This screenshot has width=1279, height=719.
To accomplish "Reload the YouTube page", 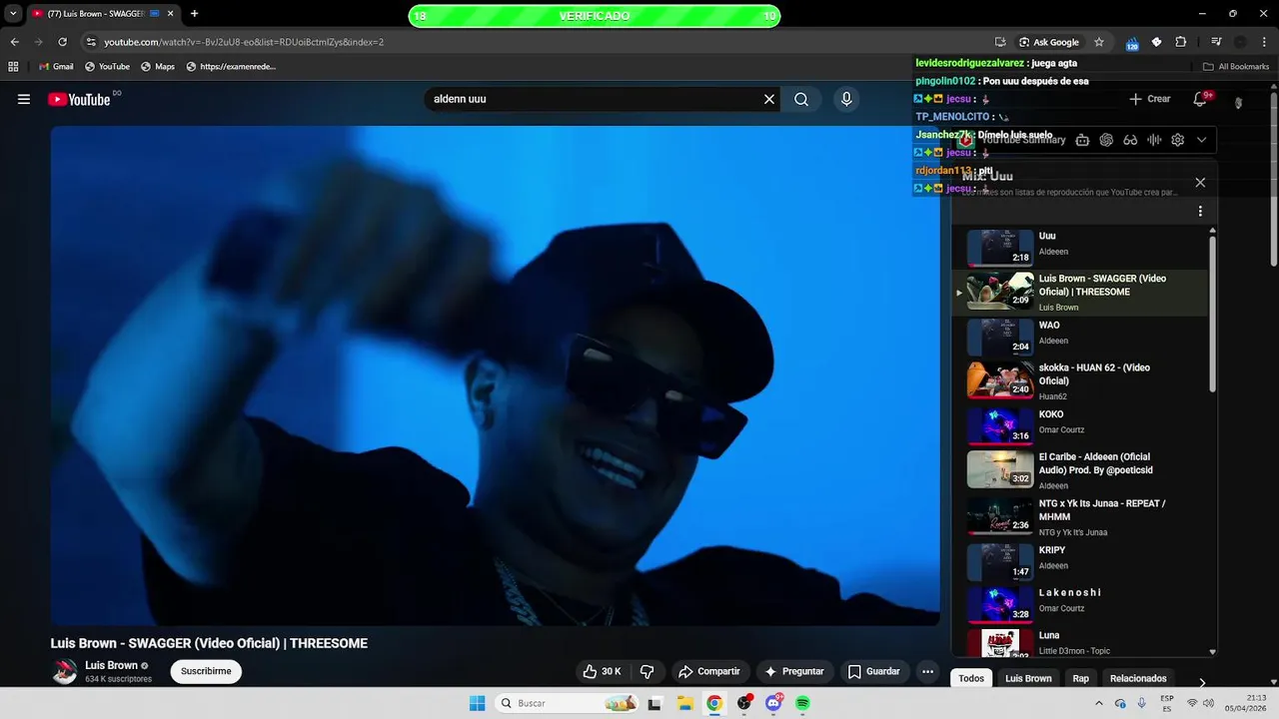I will pos(62,42).
